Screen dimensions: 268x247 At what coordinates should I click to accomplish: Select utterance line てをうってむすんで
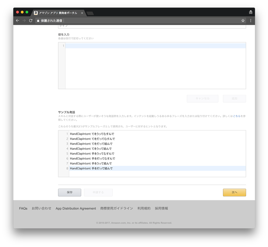[157, 134]
